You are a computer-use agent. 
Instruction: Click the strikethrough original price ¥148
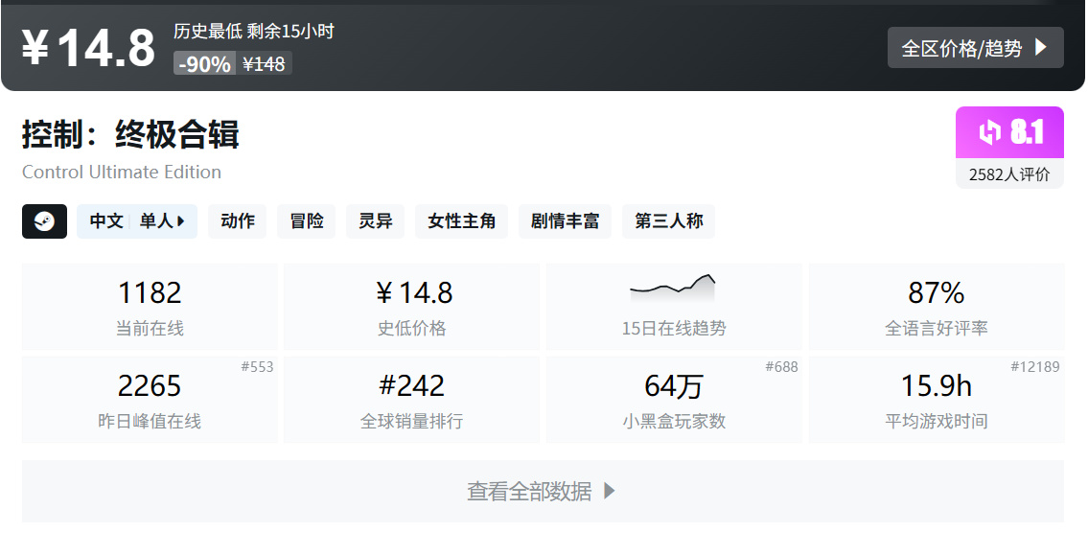pyautogui.click(x=264, y=64)
